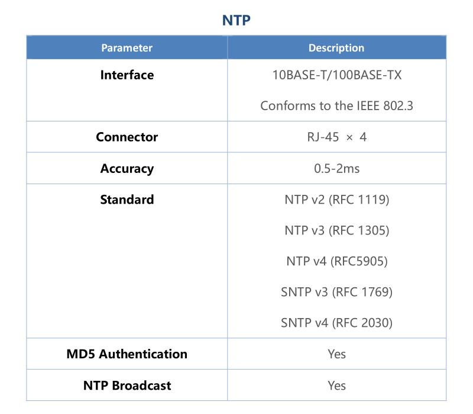This screenshot has height=414, width=473.
Task: Click the NTP table title
Action: coord(237,20)
